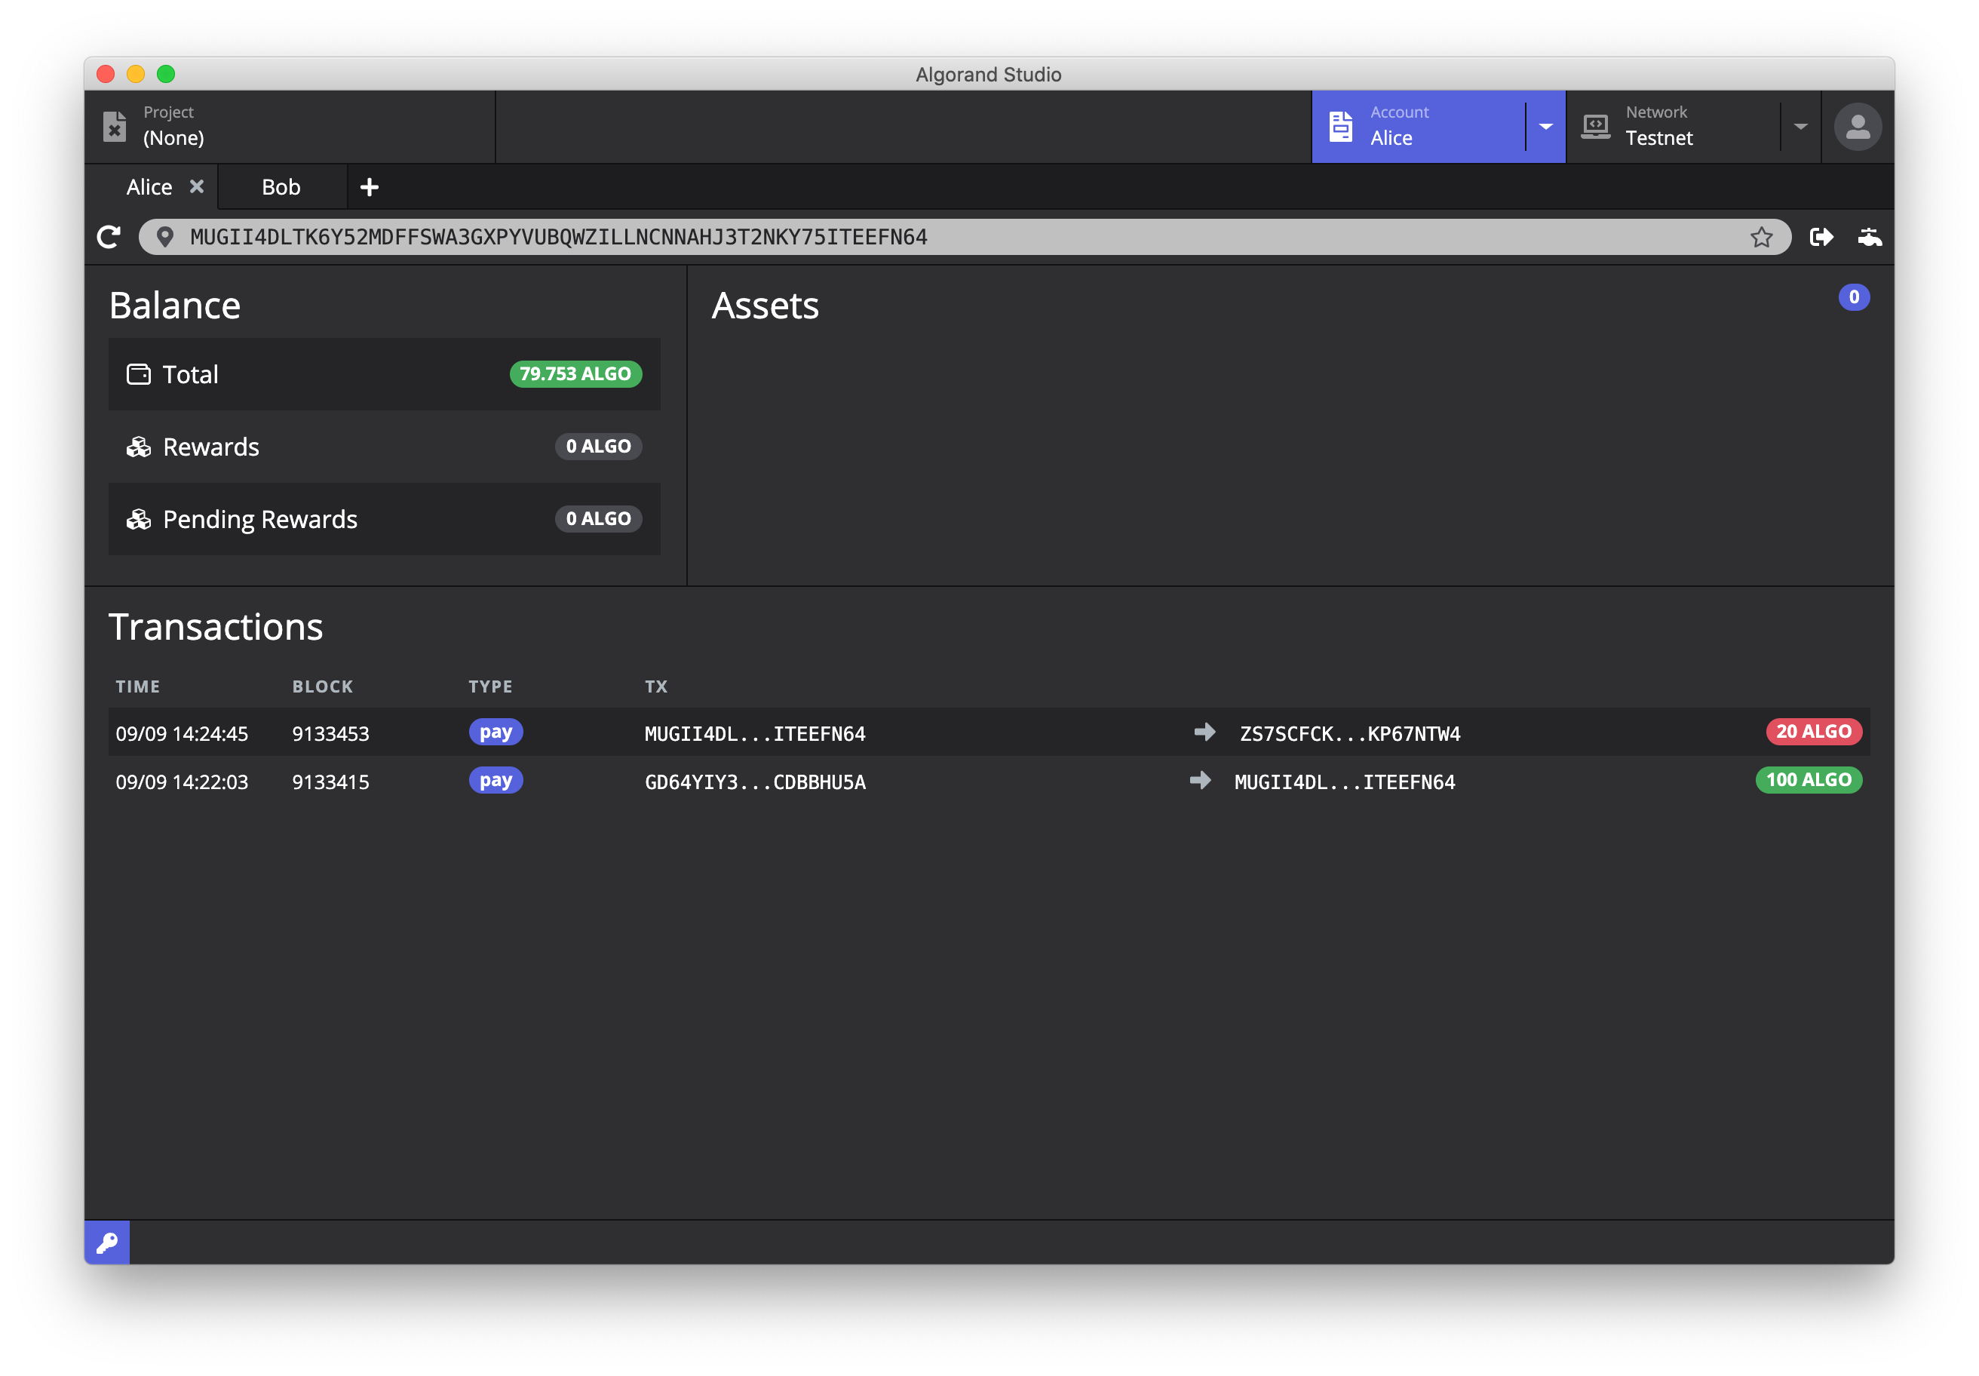Click the location pin in the address bar
The image size is (1979, 1376).
point(165,236)
